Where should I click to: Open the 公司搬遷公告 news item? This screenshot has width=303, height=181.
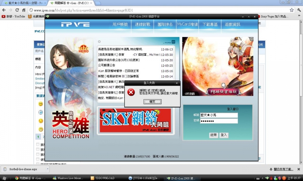click(136, 65)
